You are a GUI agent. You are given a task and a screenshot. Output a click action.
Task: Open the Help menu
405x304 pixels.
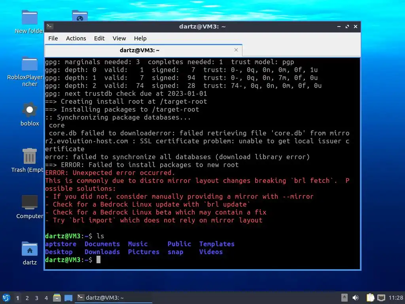tap(140, 38)
